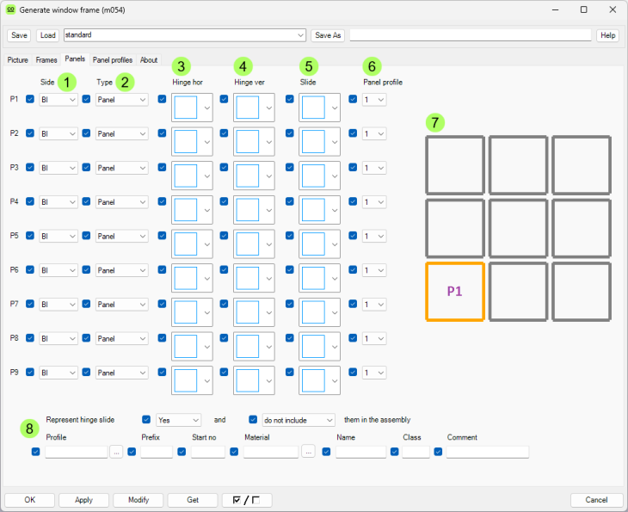Viewport: 628px width, 512px height.
Task: Pick the P9 Hinge ver image selector
Action: (254, 380)
